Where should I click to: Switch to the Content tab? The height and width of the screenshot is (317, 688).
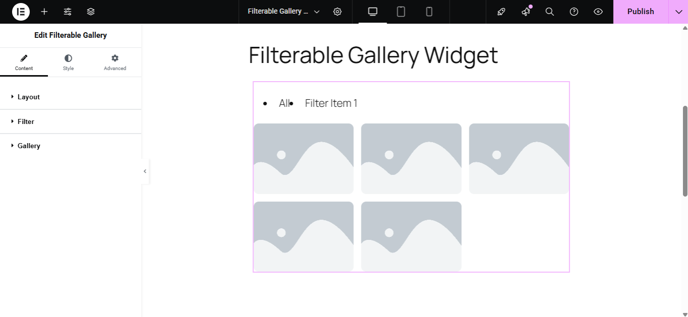24,63
